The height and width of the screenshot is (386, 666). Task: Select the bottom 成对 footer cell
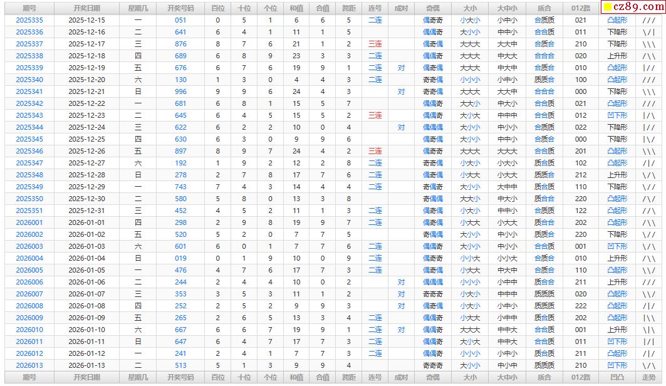(402, 377)
